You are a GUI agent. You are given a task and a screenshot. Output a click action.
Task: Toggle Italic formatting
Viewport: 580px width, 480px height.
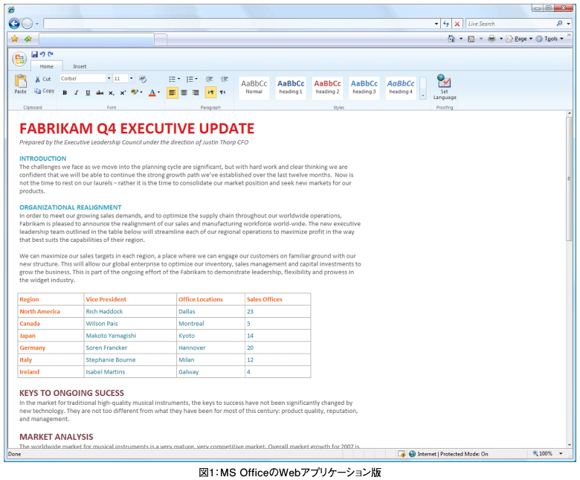point(76,92)
